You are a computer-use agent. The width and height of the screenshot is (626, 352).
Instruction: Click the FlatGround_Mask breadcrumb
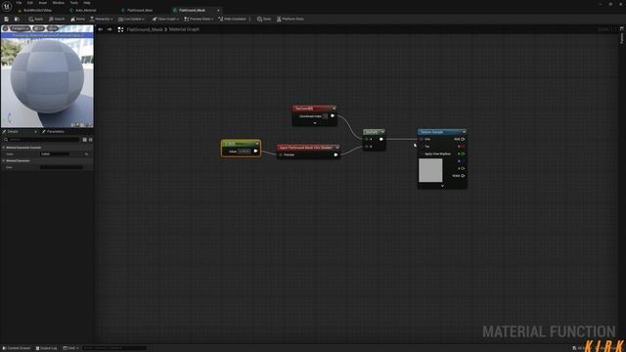click(145, 29)
